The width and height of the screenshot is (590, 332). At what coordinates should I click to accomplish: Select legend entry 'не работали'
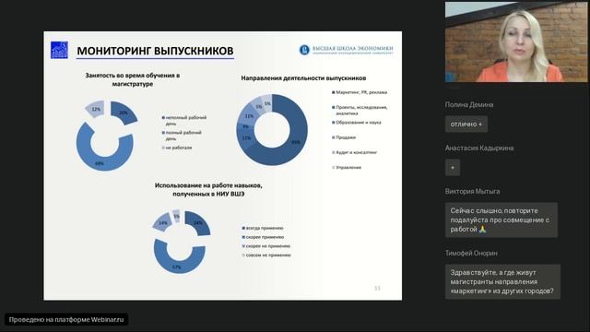[x=177, y=148]
